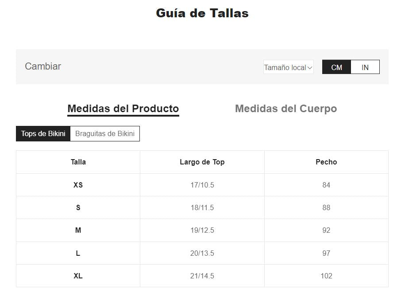Select the XS size row label
This screenshot has height=297, width=401.
tap(78, 185)
